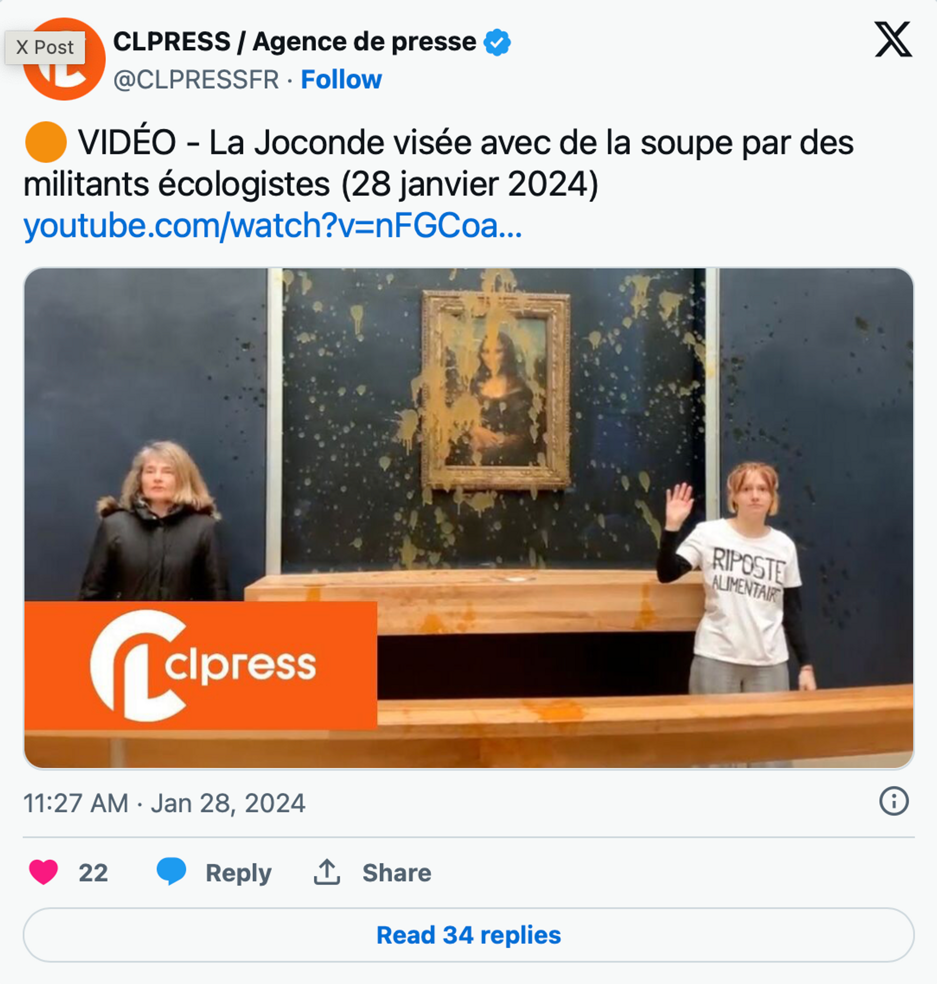Follow the CLPRESSFR account

[341, 80]
